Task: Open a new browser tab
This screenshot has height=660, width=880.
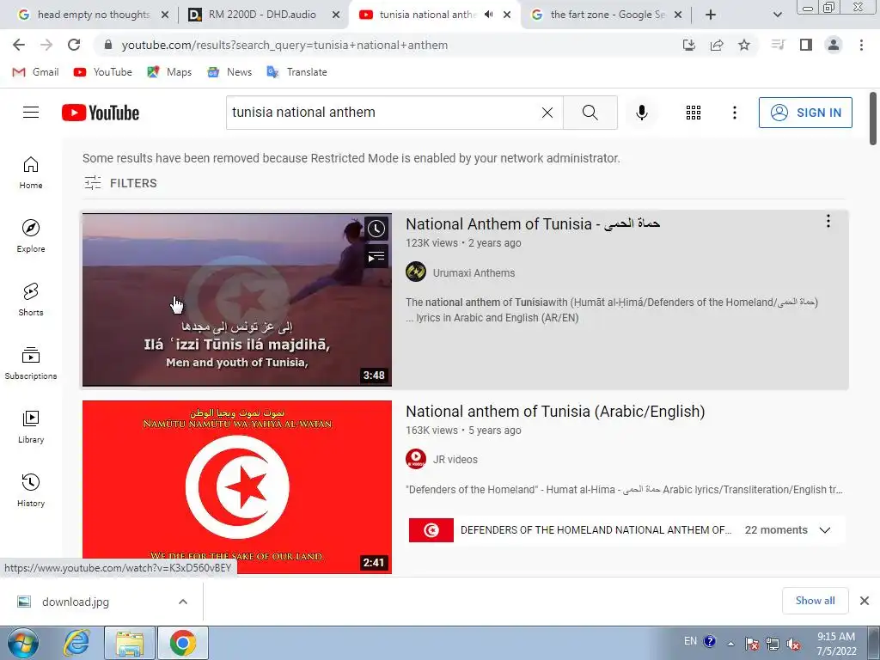Action: click(711, 15)
